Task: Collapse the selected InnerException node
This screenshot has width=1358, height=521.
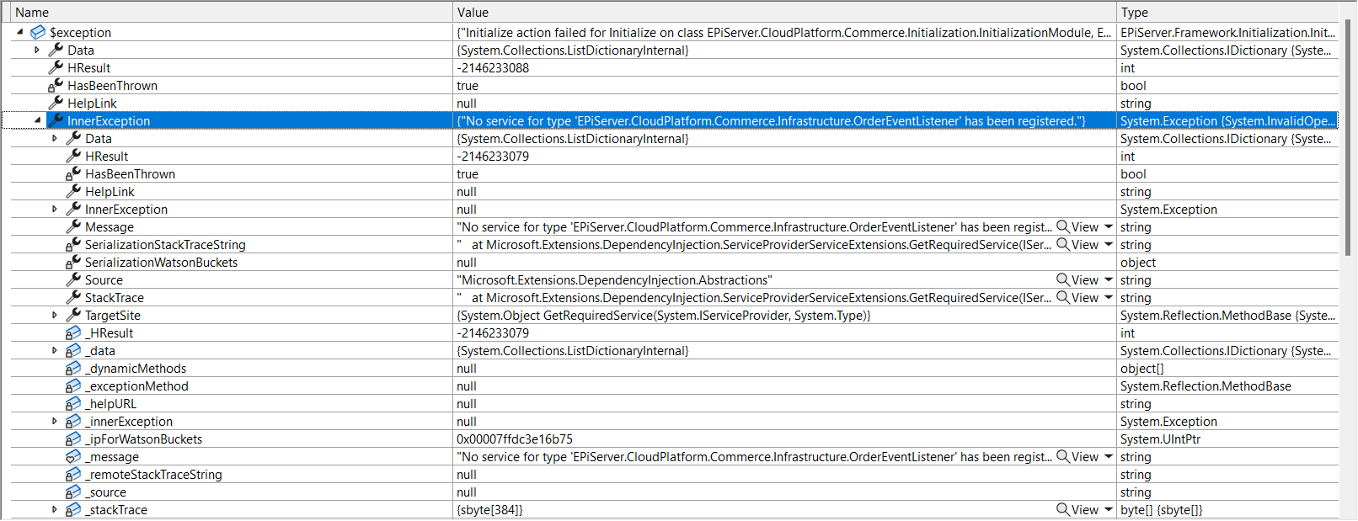Action: (38, 120)
